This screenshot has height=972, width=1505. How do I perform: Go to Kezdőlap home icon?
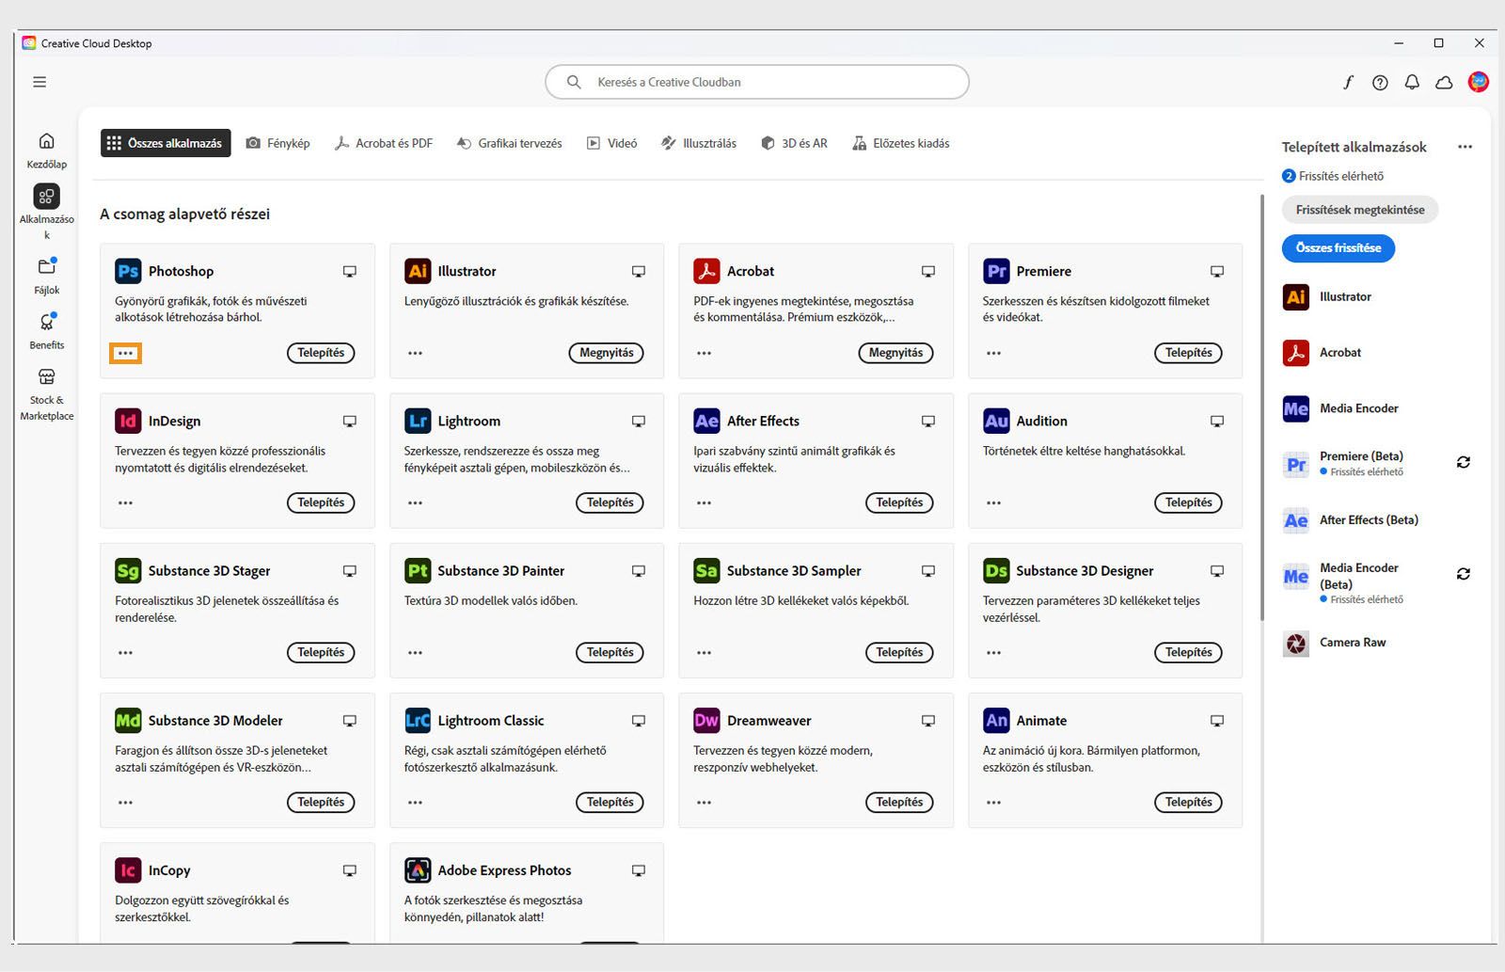46,141
